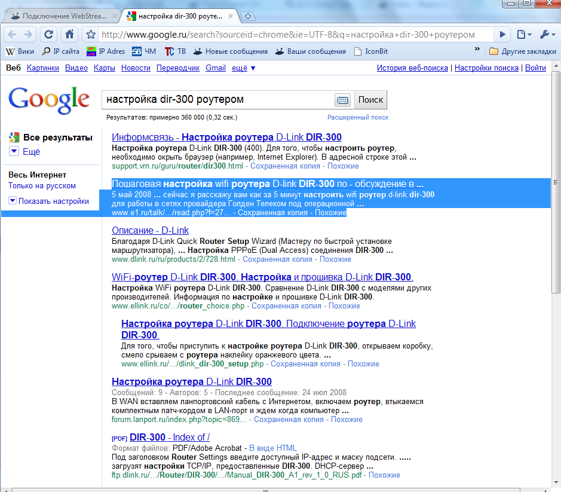561x492 pixels.
Task: Open Сохраненная копия for forum.lanport.ru result
Action: pyautogui.click(x=289, y=419)
